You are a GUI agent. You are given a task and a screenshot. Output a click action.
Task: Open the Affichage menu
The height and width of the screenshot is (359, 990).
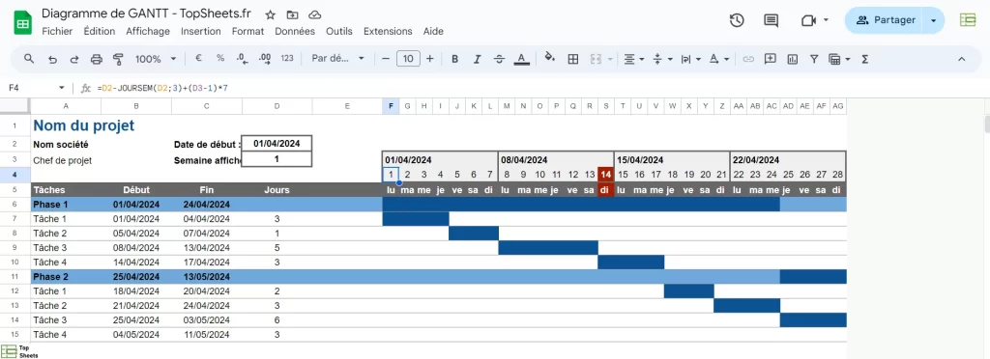(148, 31)
